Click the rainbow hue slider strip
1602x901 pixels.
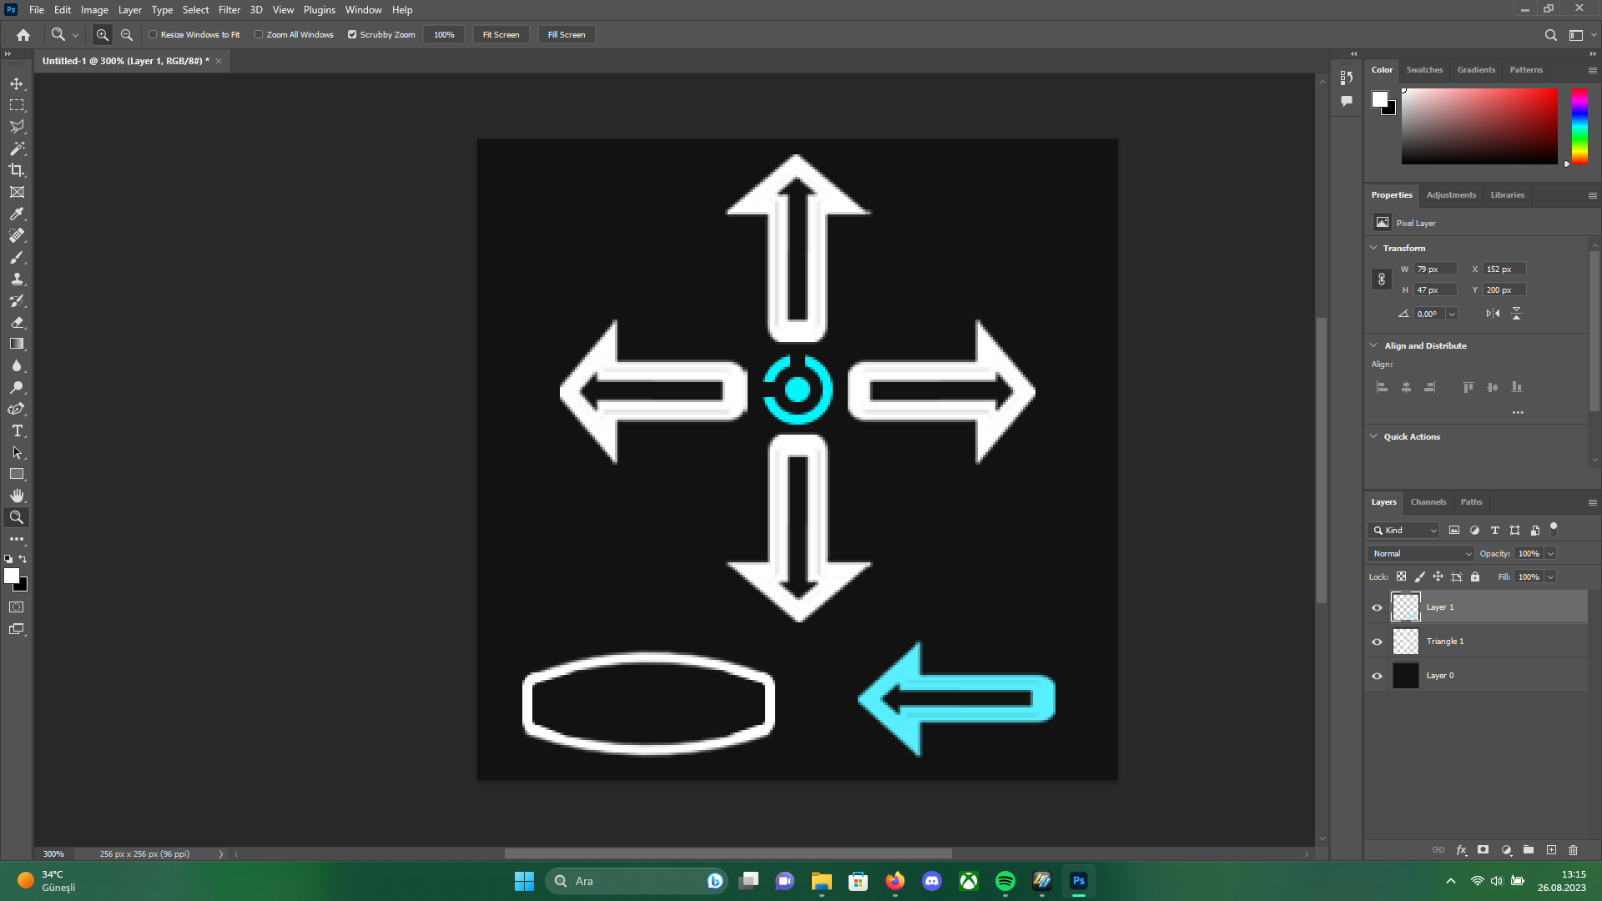(x=1579, y=125)
